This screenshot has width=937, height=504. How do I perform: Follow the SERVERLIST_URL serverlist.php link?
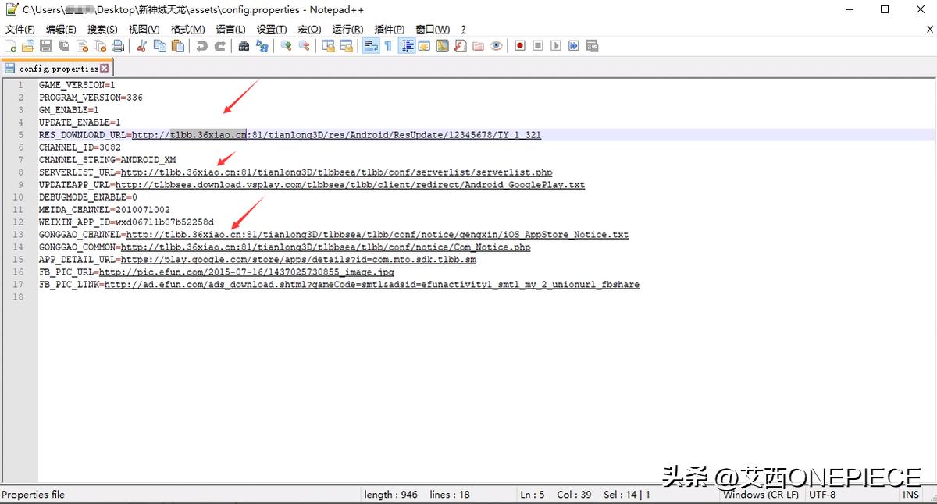click(x=337, y=172)
